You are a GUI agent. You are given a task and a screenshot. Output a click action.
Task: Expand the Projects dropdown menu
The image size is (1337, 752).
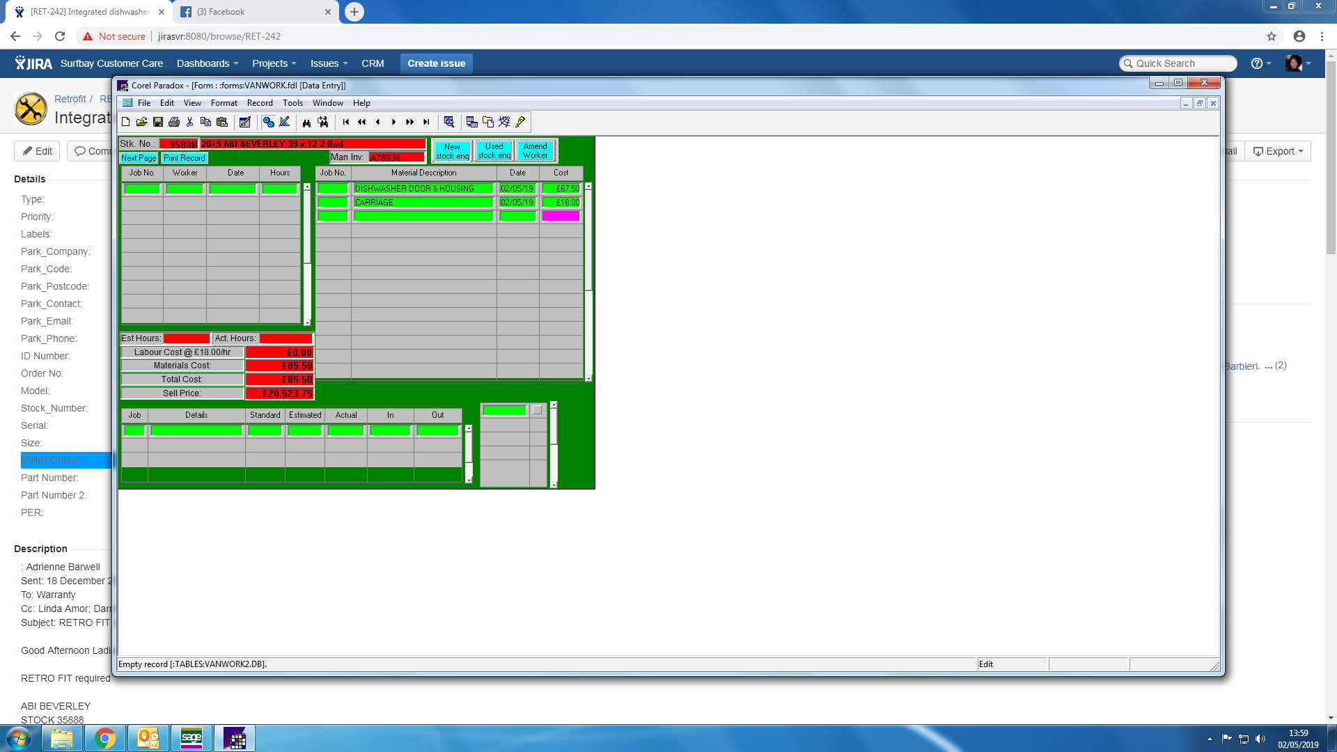pyautogui.click(x=274, y=63)
